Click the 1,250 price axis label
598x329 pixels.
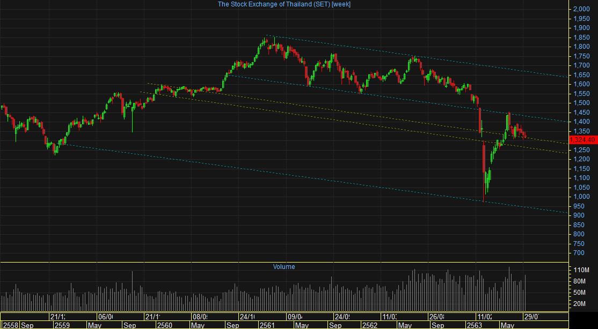(x=581, y=150)
